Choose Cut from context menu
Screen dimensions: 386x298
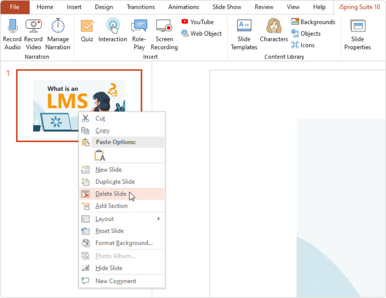(x=122, y=118)
